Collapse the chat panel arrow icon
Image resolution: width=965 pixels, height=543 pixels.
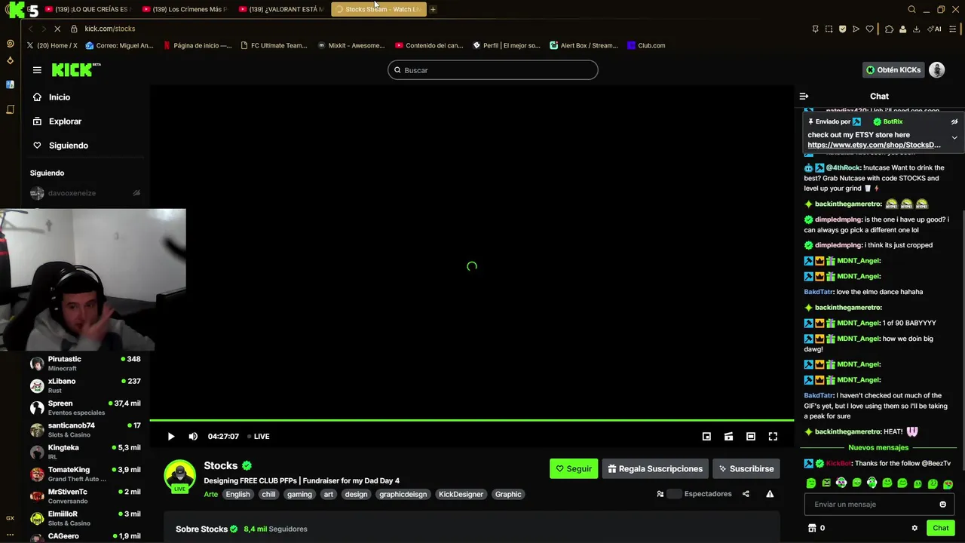tap(804, 97)
